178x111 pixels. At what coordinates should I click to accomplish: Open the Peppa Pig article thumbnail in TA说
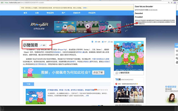(x=36, y=97)
